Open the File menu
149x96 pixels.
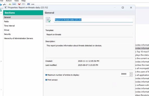[x=2, y=1]
